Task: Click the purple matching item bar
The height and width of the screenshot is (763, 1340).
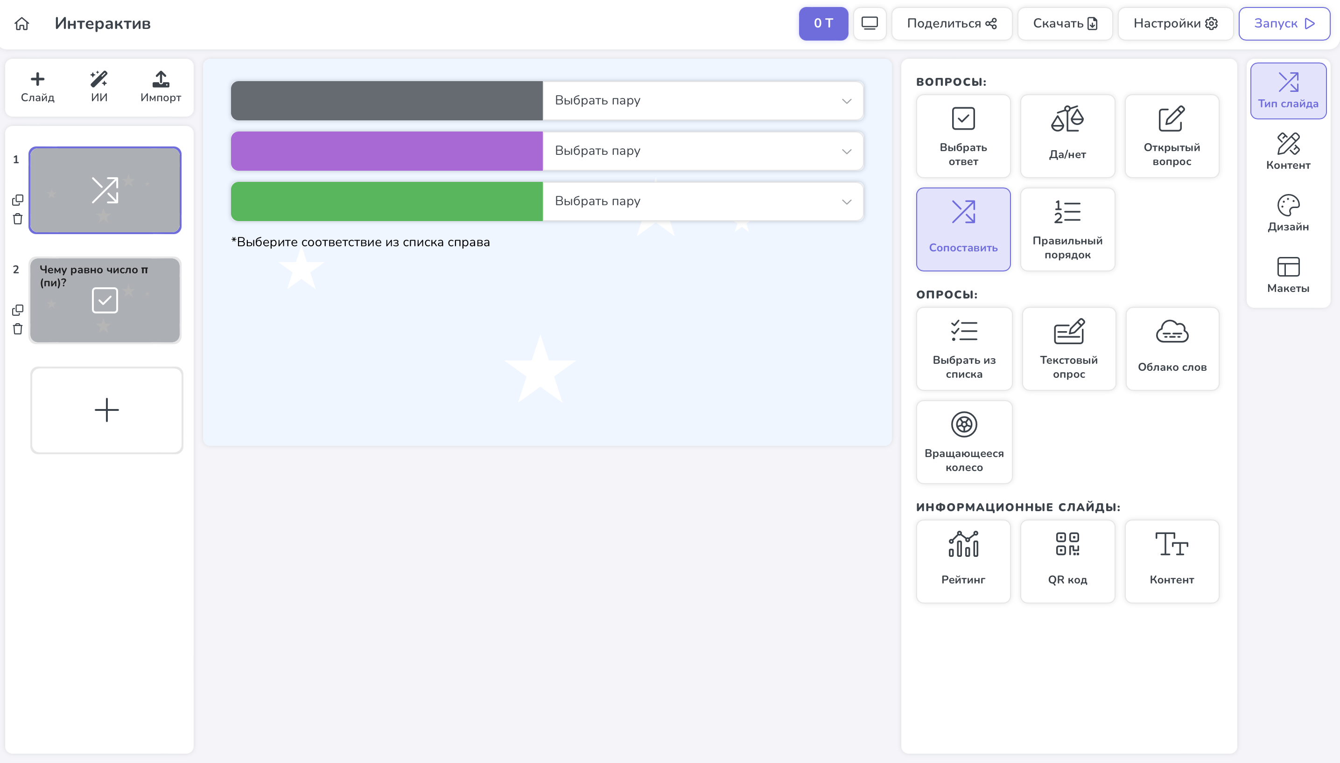Action: [386, 151]
